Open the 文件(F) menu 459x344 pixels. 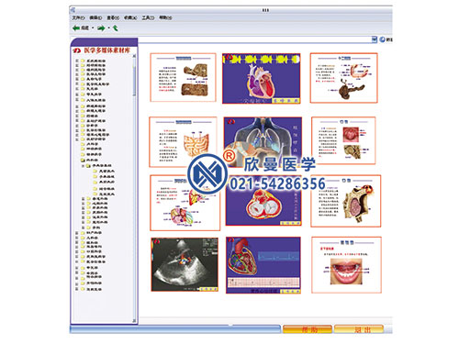pos(78,18)
